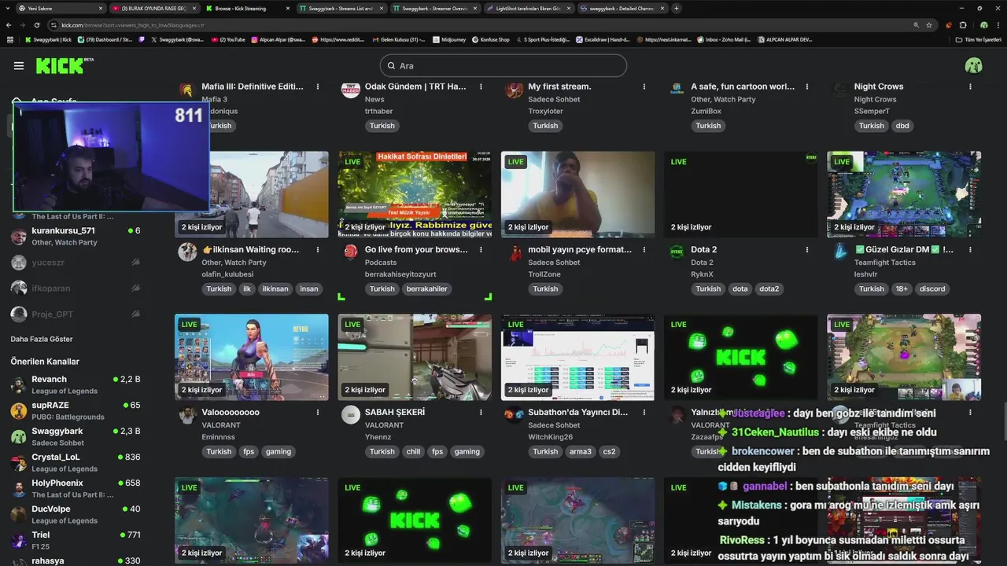Open Swaggybark Sadece Sohbet channel in sidebar
Image resolution: width=1007 pixels, height=566 pixels.
[x=76, y=436]
